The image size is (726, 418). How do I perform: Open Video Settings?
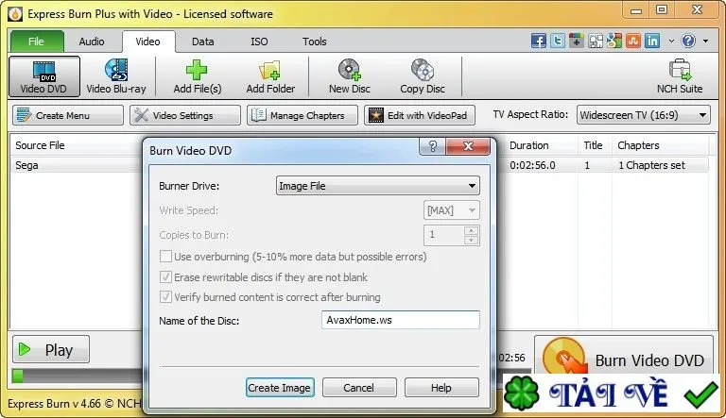(185, 115)
